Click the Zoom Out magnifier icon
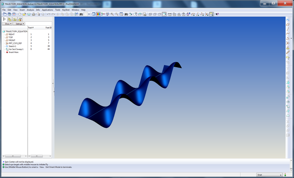Screen dimensions: 294x178 click(117, 14)
